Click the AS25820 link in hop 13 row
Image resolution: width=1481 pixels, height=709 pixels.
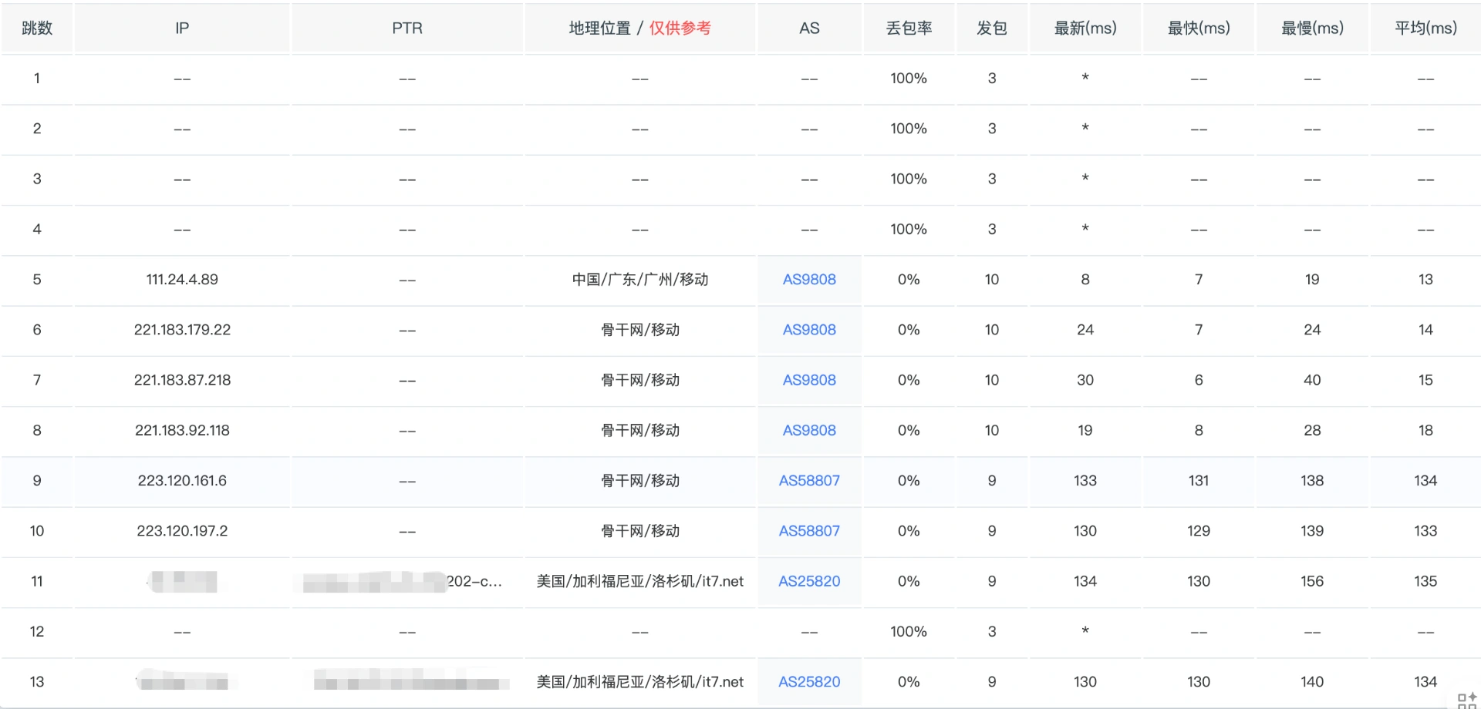click(808, 682)
